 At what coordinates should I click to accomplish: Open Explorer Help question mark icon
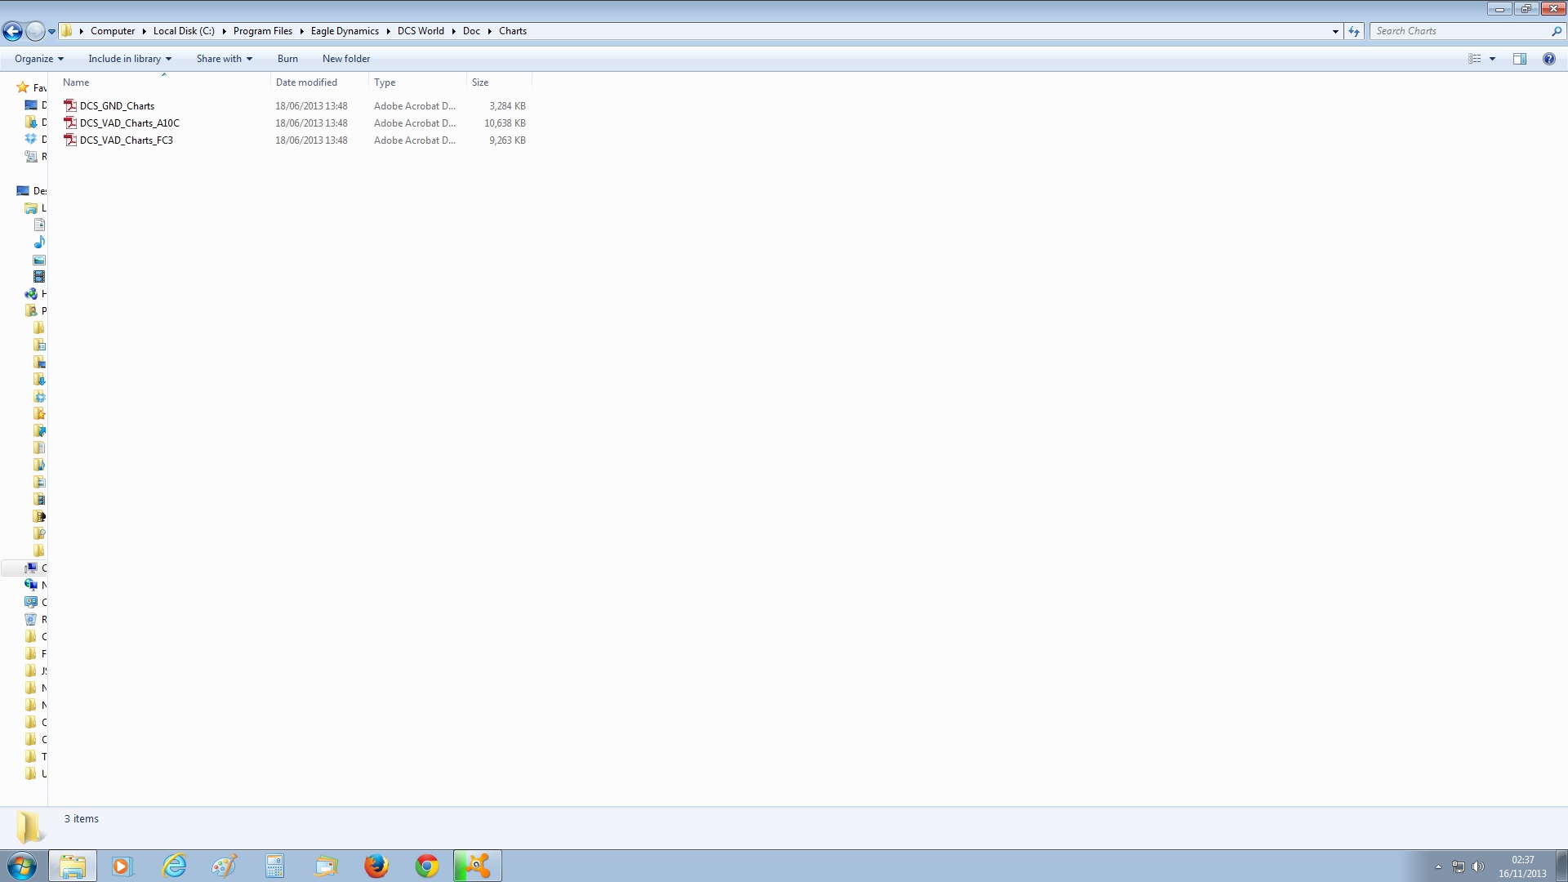pos(1548,59)
